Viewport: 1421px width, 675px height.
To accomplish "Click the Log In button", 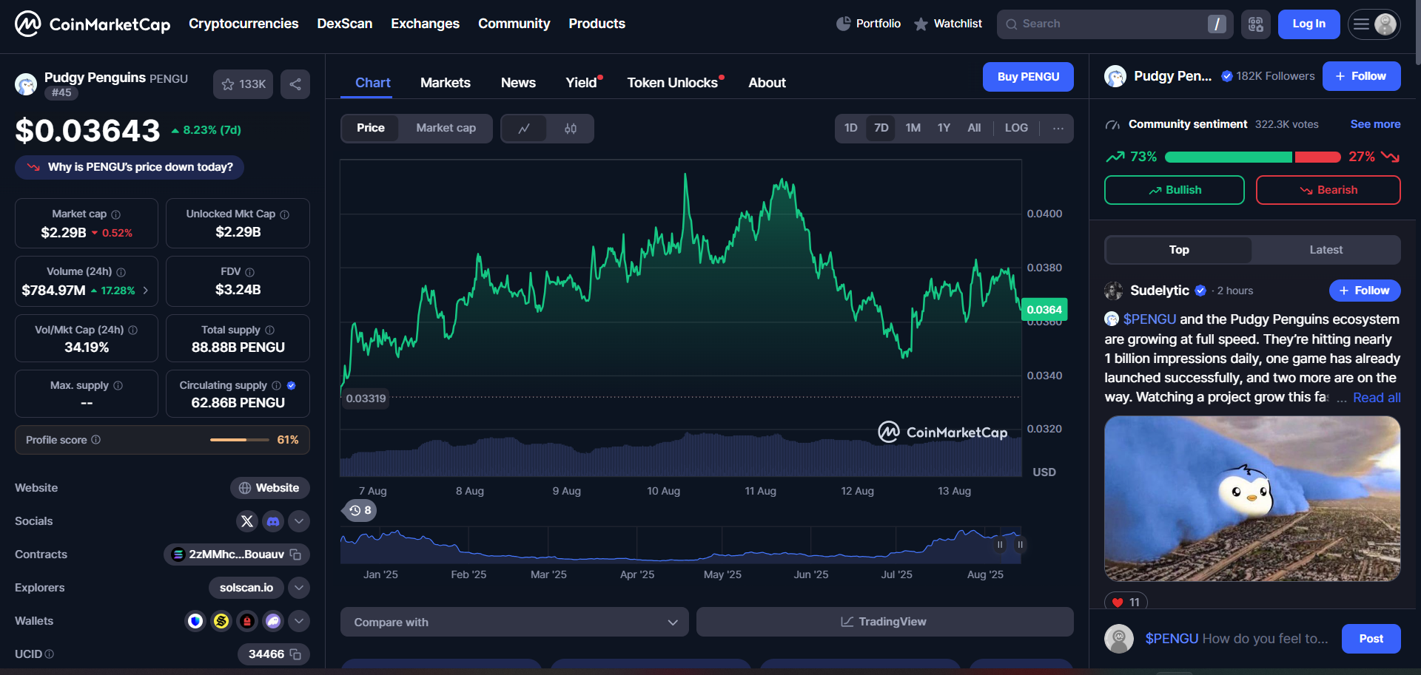I will [x=1309, y=24].
